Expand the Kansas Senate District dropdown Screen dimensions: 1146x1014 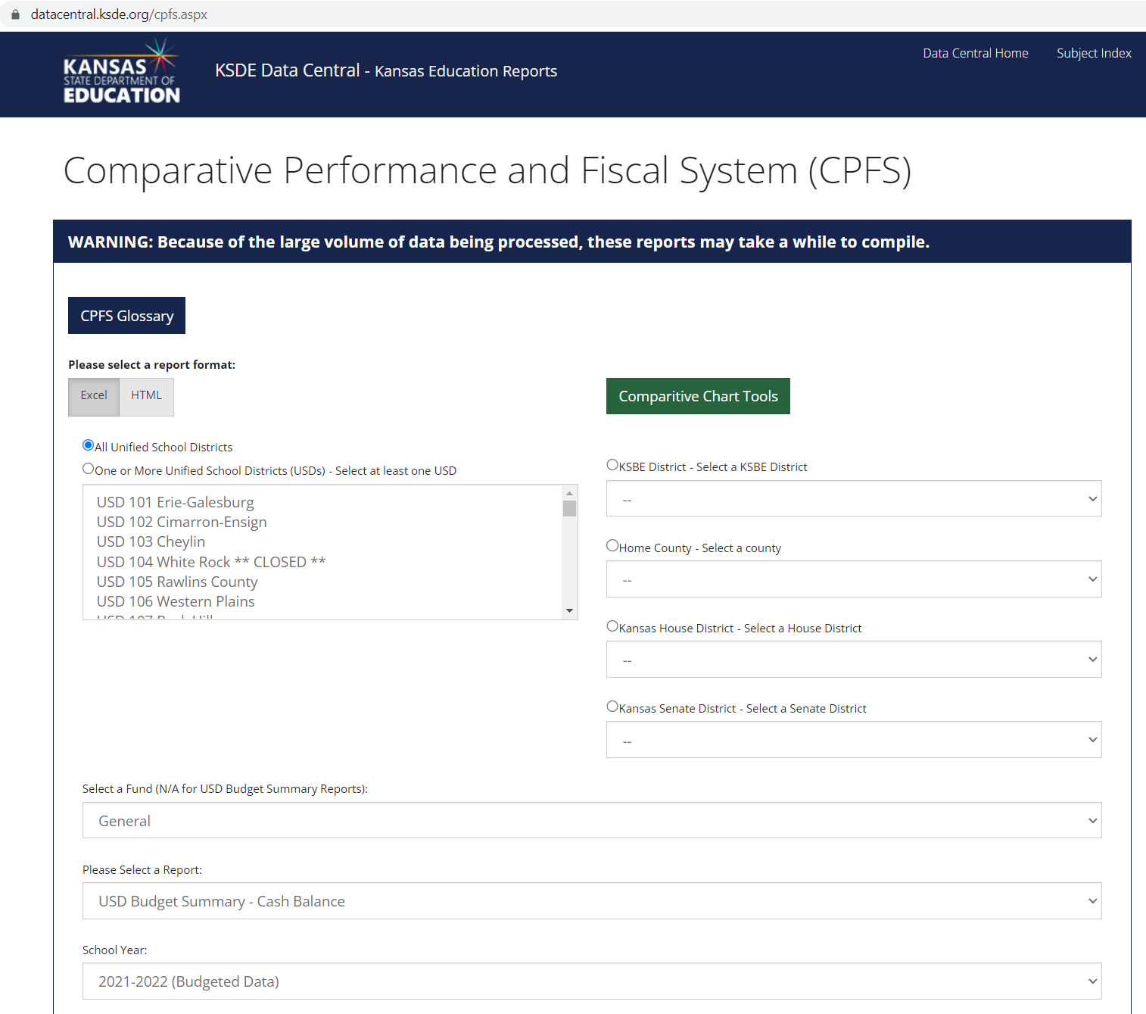pyautogui.click(x=854, y=740)
